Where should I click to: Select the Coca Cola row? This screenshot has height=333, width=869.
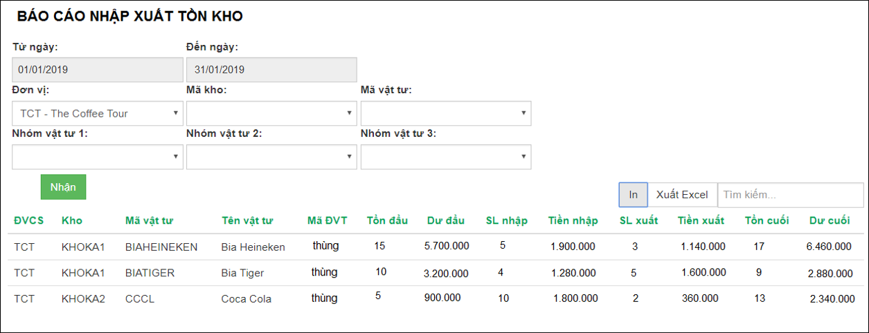pyautogui.click(x=246, y=299)
